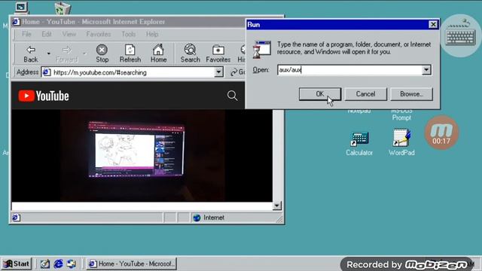Click the My Computer desktop icon

pos(21,8)
